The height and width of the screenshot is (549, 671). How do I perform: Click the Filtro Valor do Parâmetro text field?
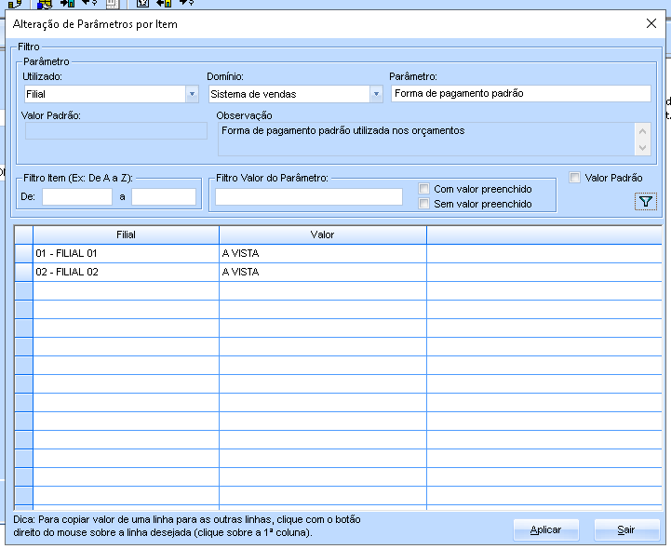click(309, 197)
